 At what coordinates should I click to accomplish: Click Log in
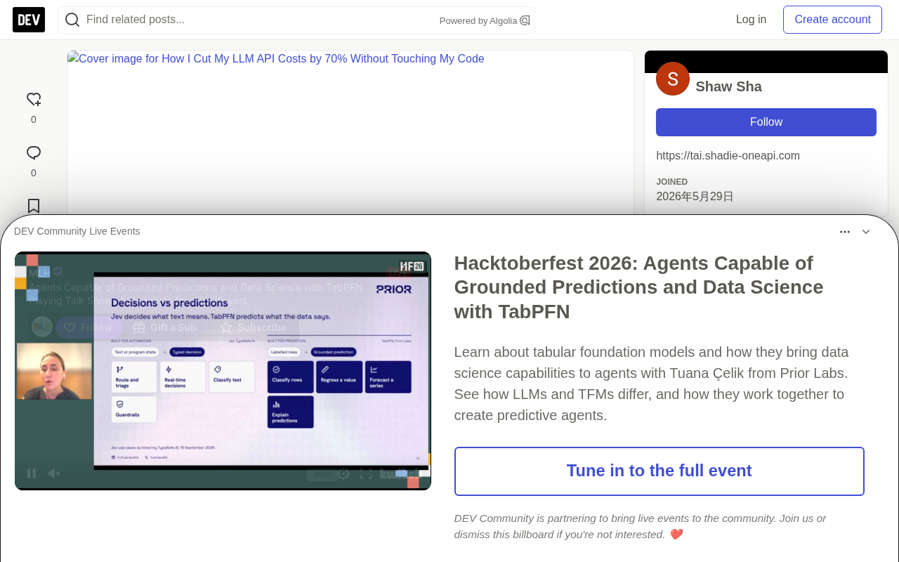click(751, 20)
